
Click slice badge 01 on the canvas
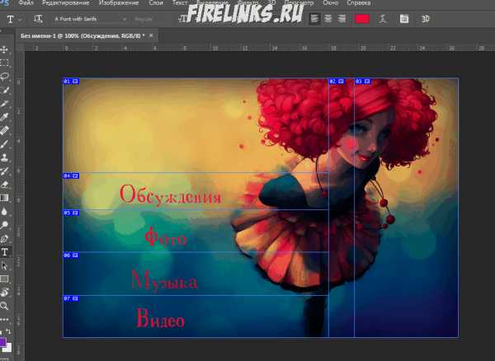coord(71,82)
